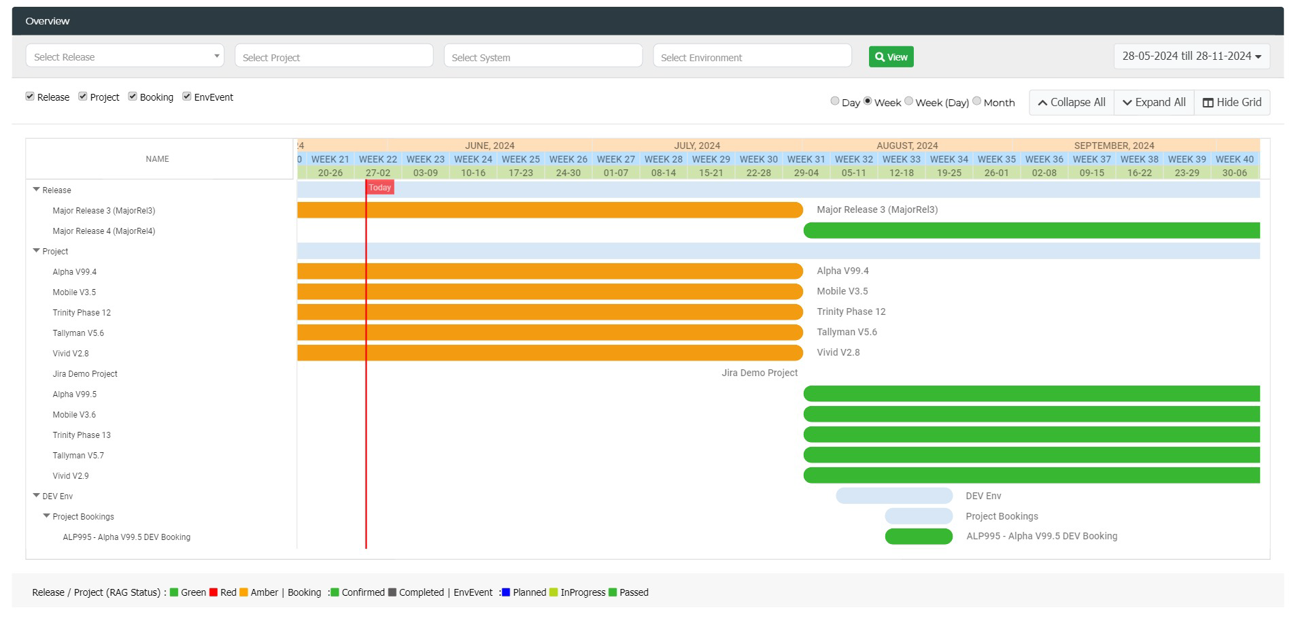
Task: Click the amber Tallyman V5.6 Gantt bar
Action: pyautogui.click(x=550, y=333)
